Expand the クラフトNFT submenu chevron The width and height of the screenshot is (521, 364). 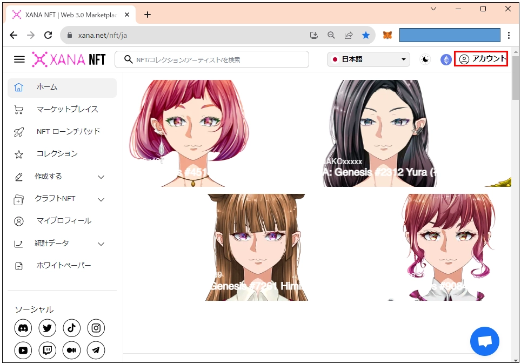[x=101, y=200]
